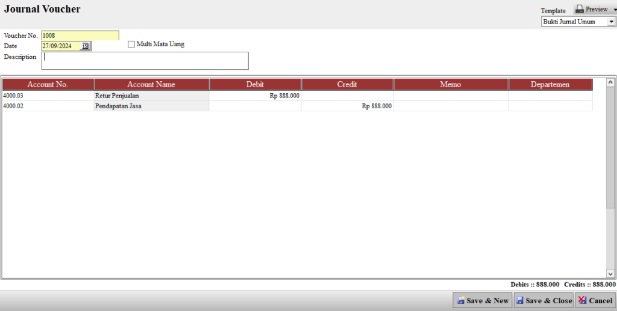
Task: Click the Save & Close button
Action: (543, 300)
